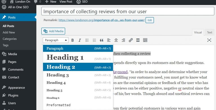Open the Posts sidebar menu
216x110 pixels.
18,17
